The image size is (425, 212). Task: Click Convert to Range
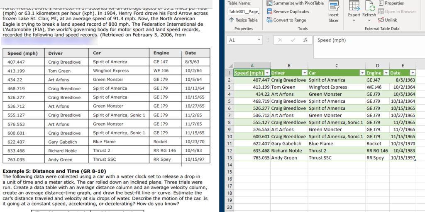(286, 20)
